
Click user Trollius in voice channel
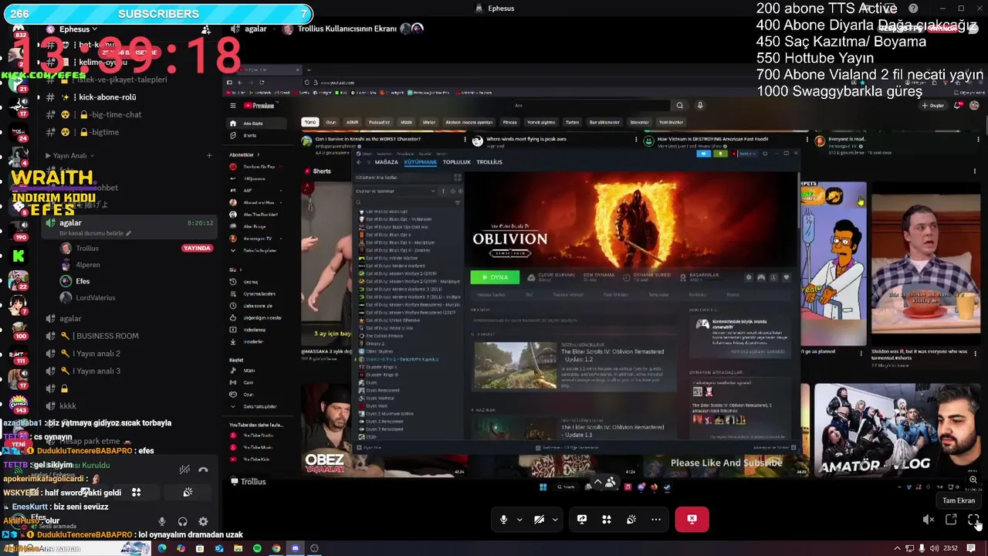point(87,248)
